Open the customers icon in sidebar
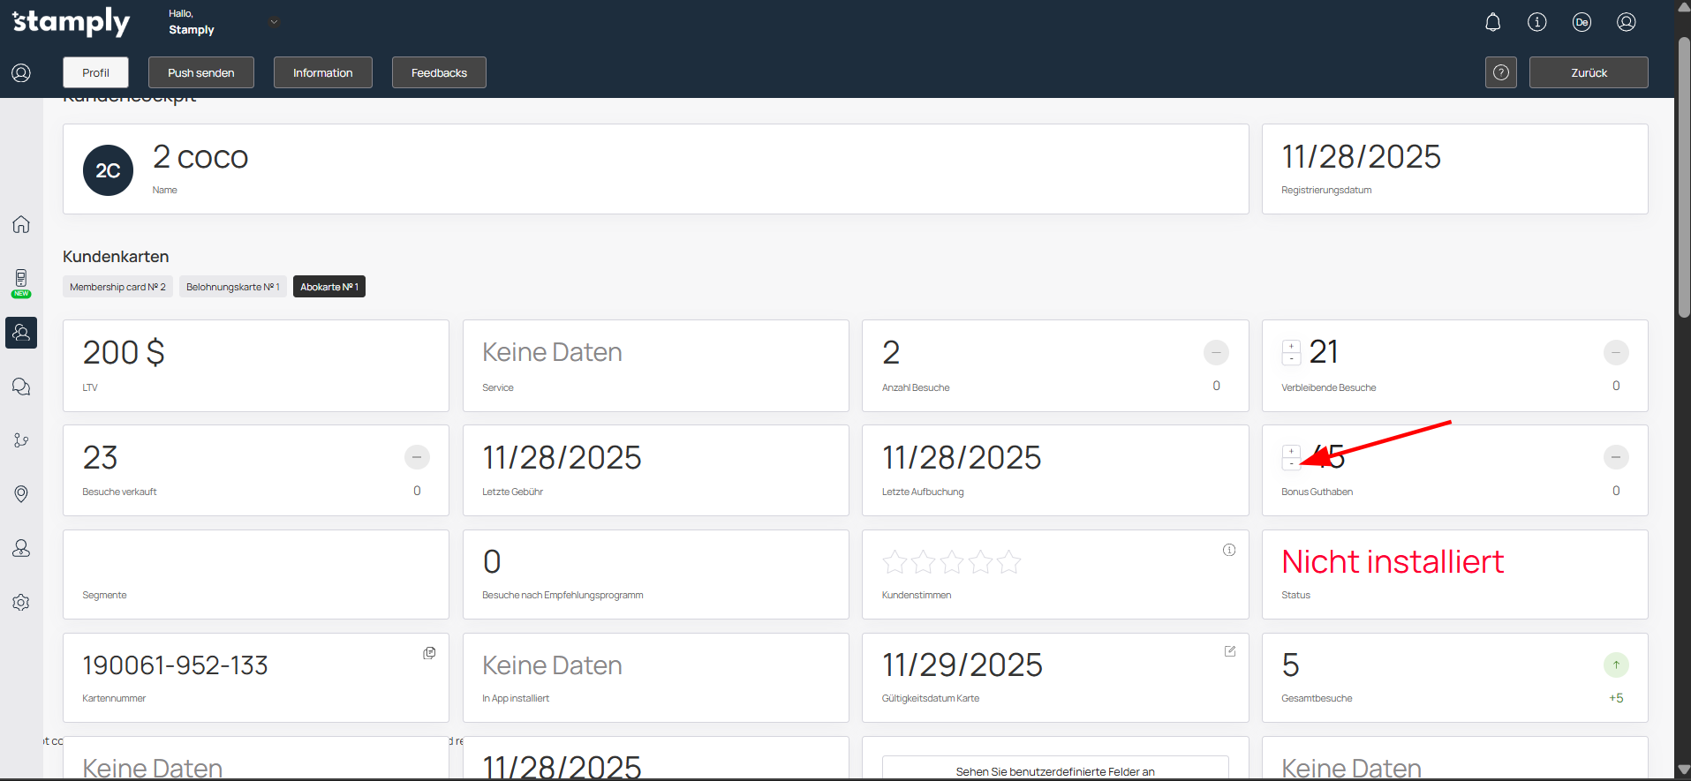1691x781 pixels. [21, 333]
